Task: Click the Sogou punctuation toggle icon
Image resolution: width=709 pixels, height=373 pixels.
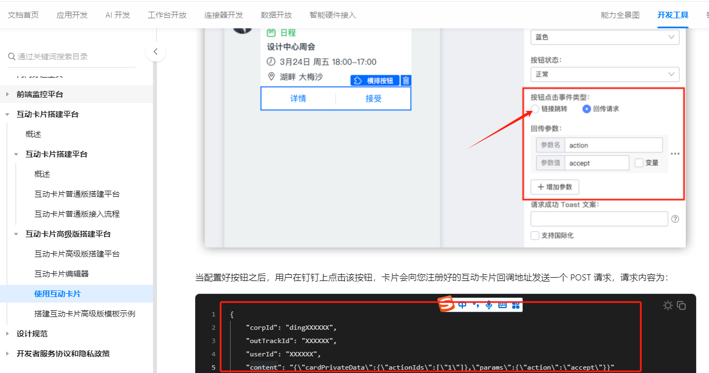Action: pyautogui.click(x=476, y=304)
